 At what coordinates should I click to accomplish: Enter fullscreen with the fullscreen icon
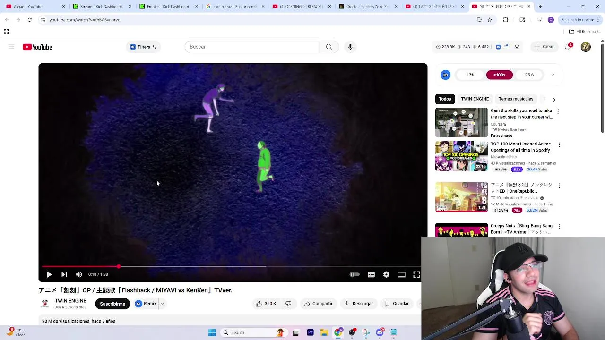[x=416, y=274]
